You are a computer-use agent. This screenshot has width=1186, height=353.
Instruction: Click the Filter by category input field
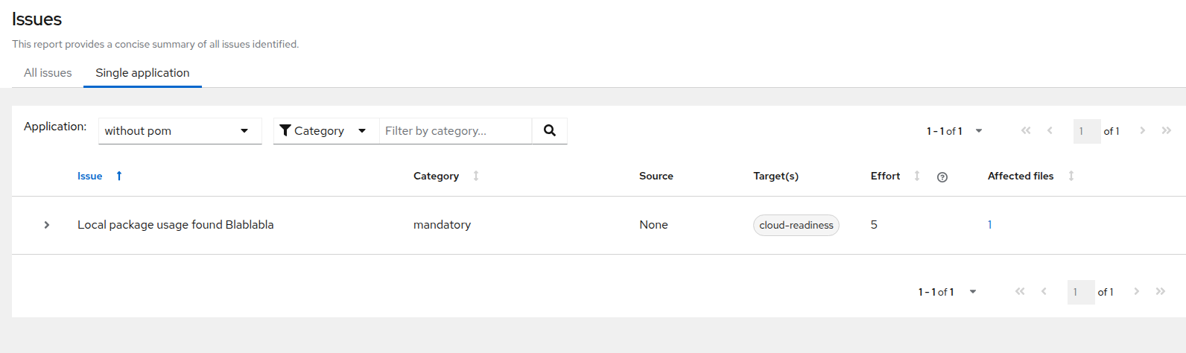[454, 131]
